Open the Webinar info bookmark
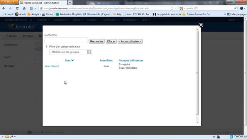 point(98,14)
